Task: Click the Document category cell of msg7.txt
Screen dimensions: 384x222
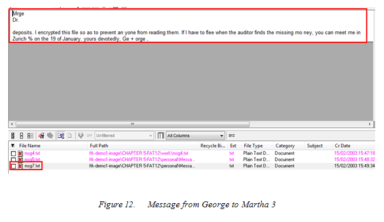Action: [x=284, y=166]
